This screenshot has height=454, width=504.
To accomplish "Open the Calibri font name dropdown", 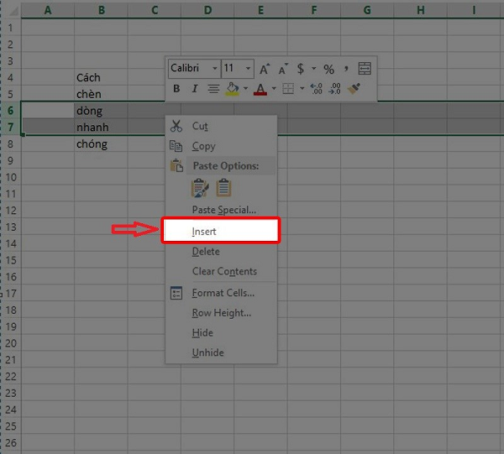I will (215, 69).
